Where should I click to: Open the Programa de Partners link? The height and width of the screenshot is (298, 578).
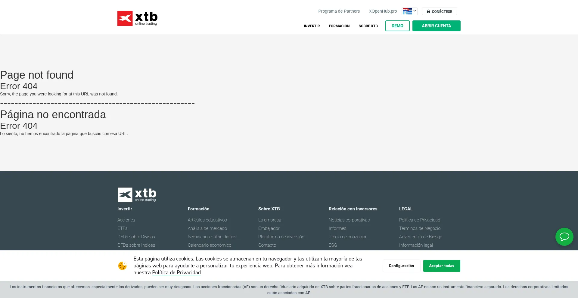339,11
